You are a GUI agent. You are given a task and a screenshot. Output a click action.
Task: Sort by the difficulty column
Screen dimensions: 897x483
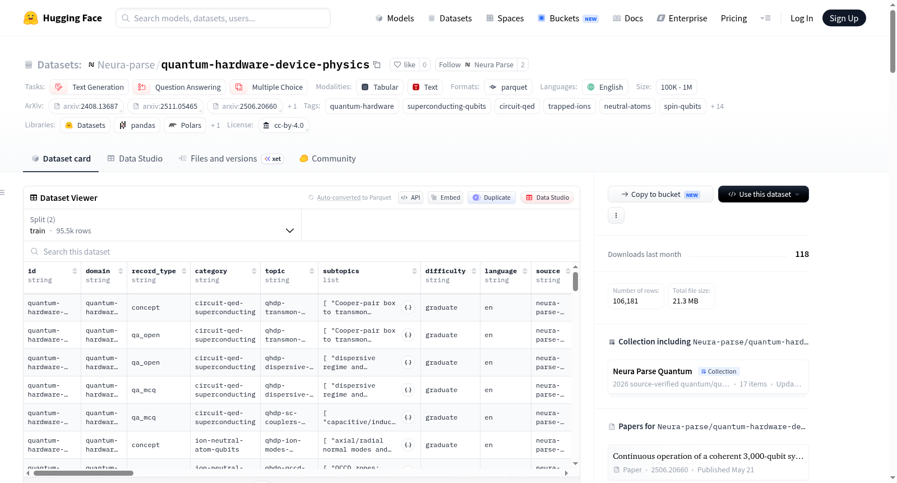click(474, 272)
